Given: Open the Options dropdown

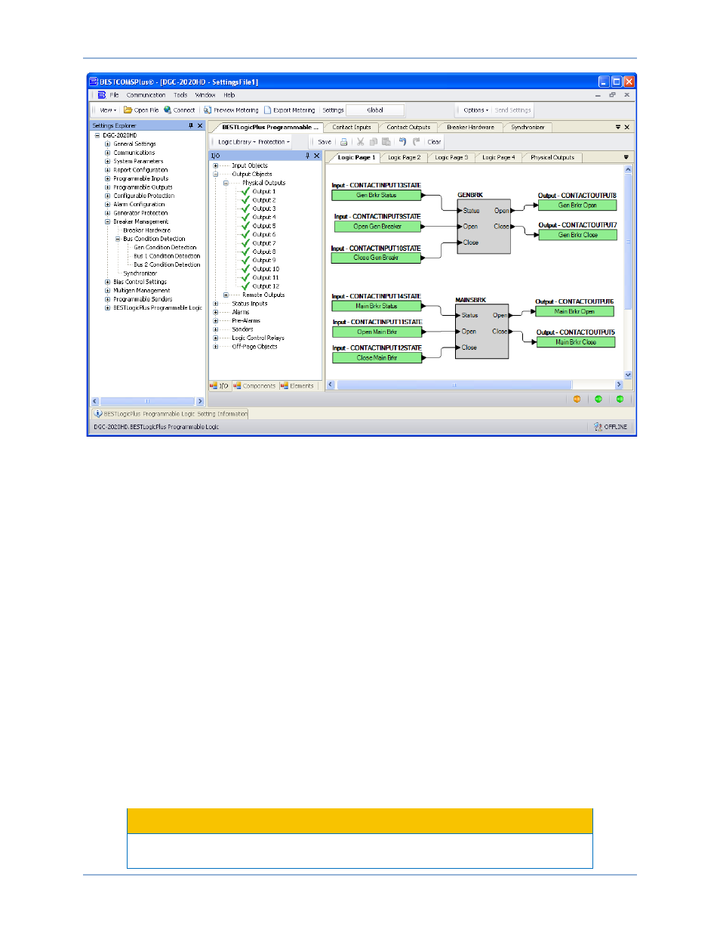Looking at the screenshot, I should pyautogui.click(x=475, y=110).
